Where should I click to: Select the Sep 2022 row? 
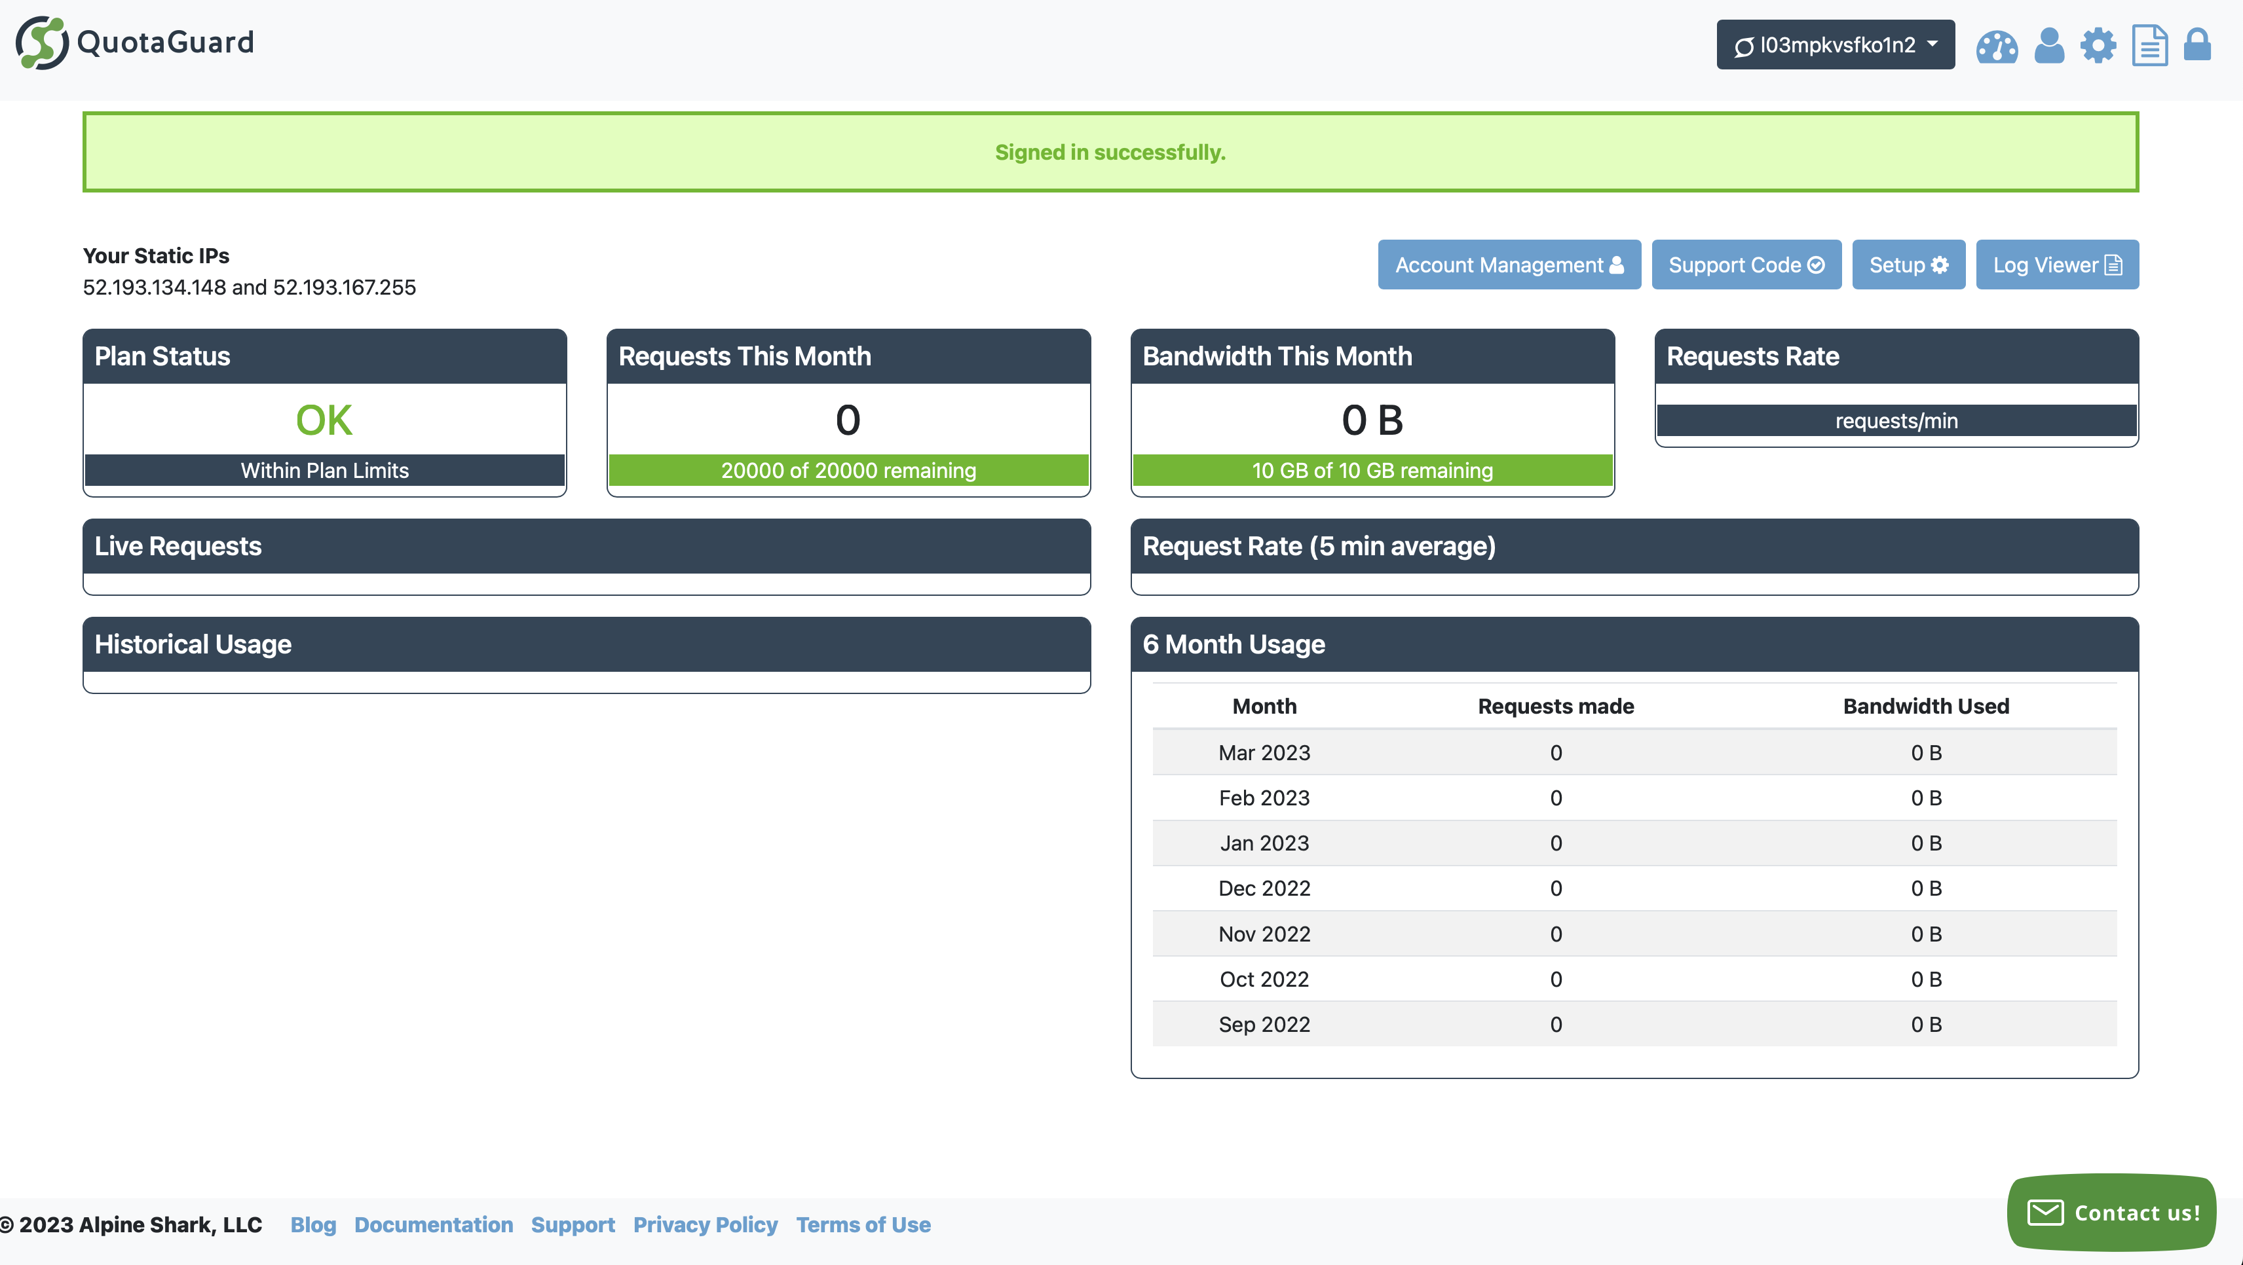pyautogui.click(x=1634, y=1024)
